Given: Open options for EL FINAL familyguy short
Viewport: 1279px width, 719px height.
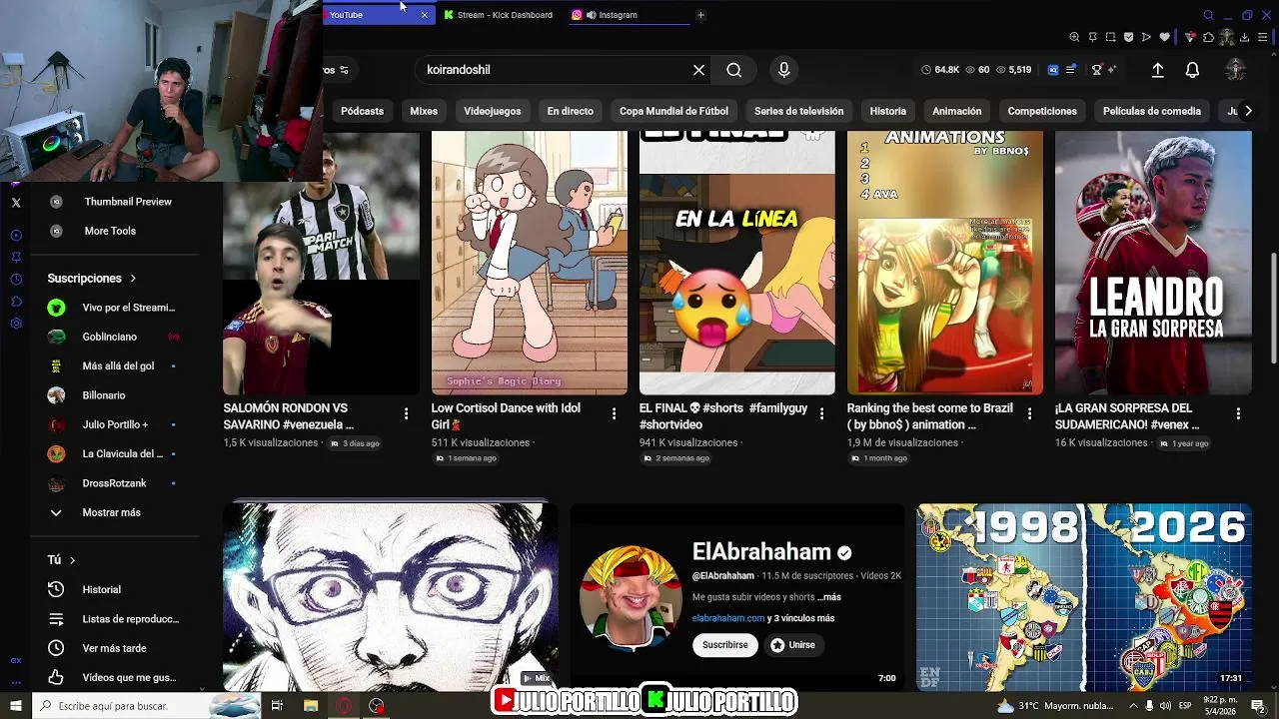Looking at the screenshot, I should click(x=821, y=413).
